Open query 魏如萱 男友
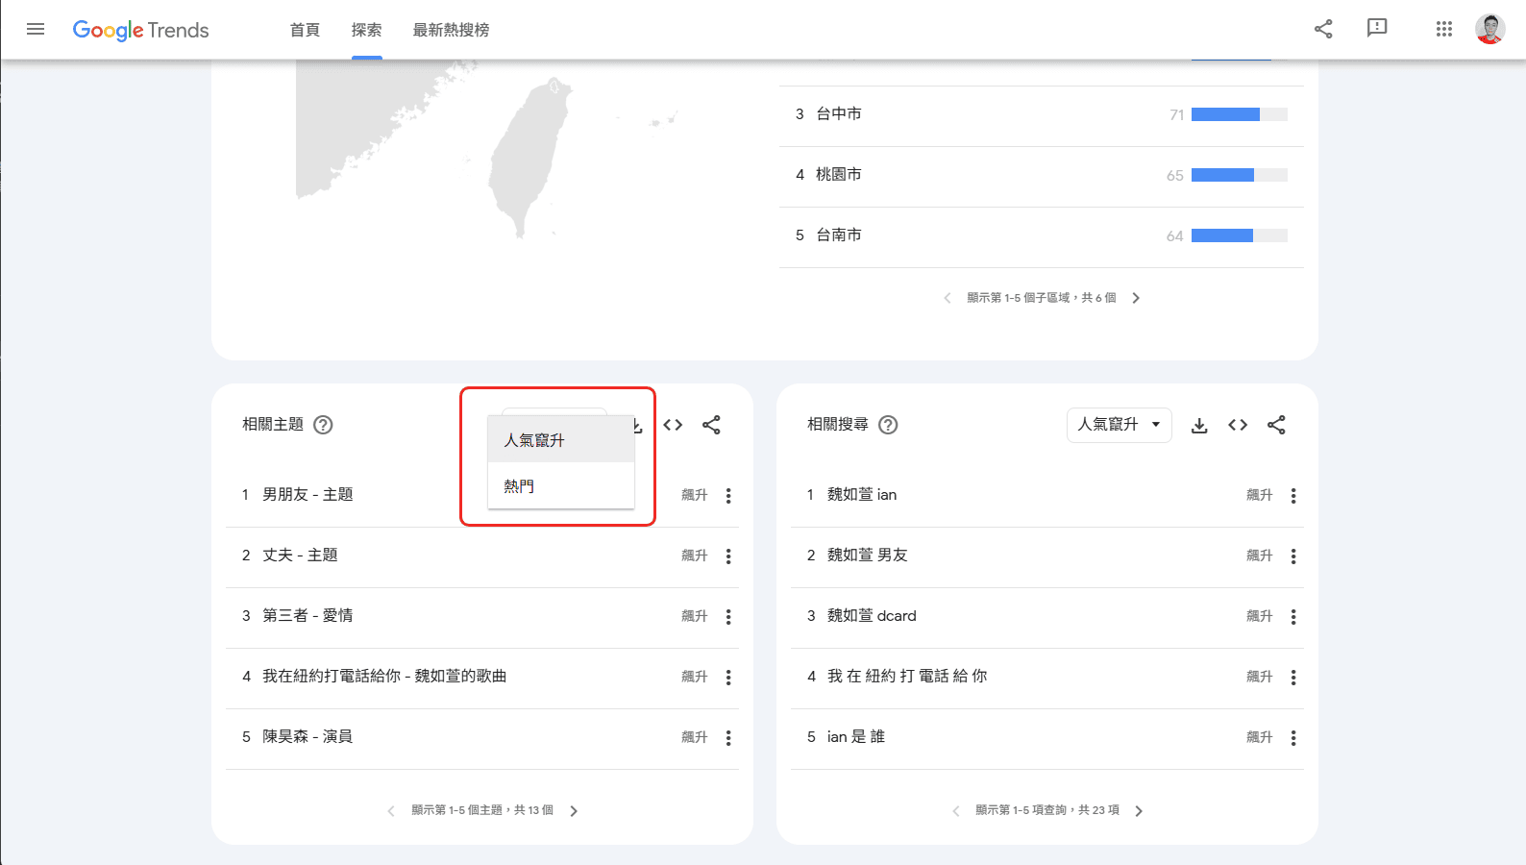Image resolution: width=1526 pixels, height=865 pixels. [868, 556]
